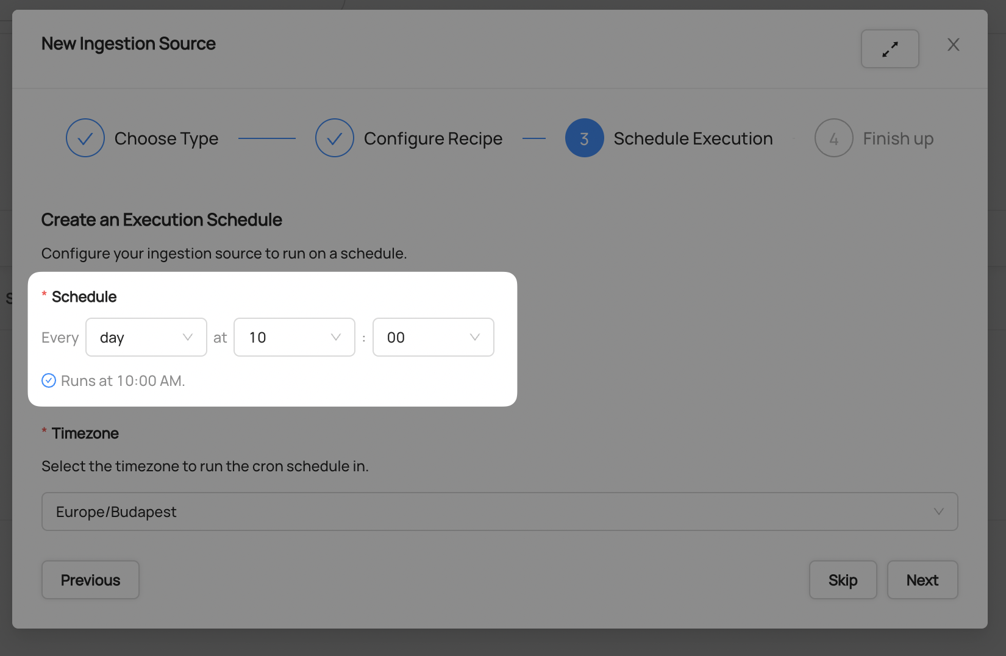
Task: Select the Schedule Execution step label
Action: point(693,138)
